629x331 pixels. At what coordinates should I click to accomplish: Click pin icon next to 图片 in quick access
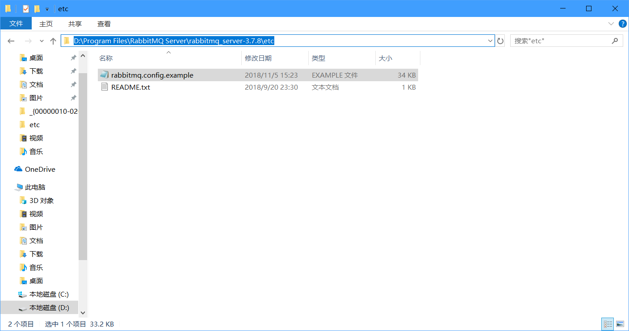click(x=73, y=98)
